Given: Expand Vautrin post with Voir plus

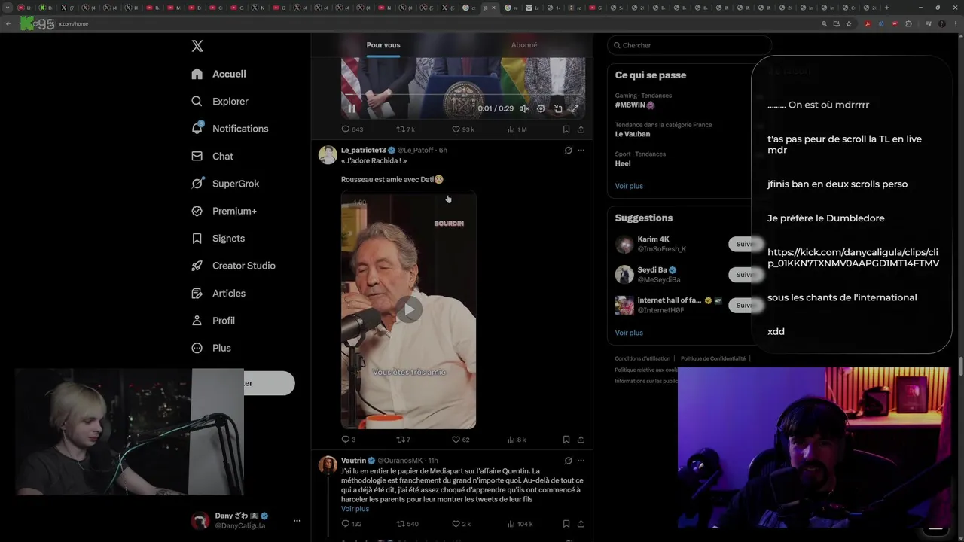Looking at the screenshot, I should click(x=355, y=509).
